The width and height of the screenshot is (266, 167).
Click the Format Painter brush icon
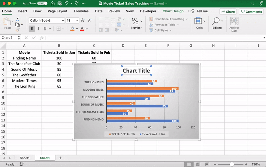pos(18,30)
